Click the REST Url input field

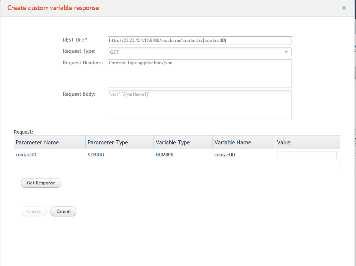(x=200, y=40)
